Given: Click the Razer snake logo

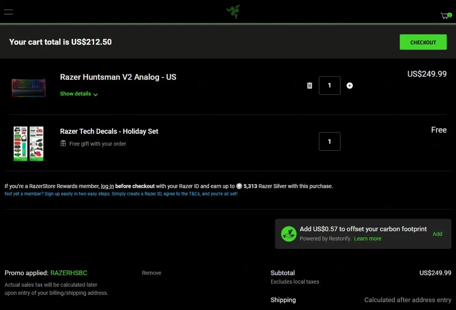Looking at the screenshot, I should pos(233,12).
